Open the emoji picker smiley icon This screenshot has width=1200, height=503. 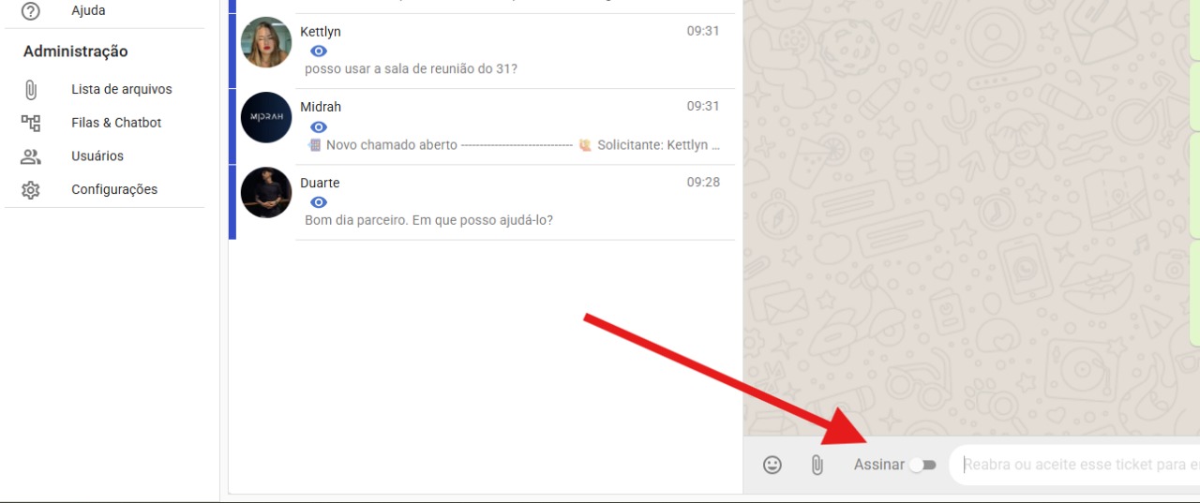click(x=772, y=465)
